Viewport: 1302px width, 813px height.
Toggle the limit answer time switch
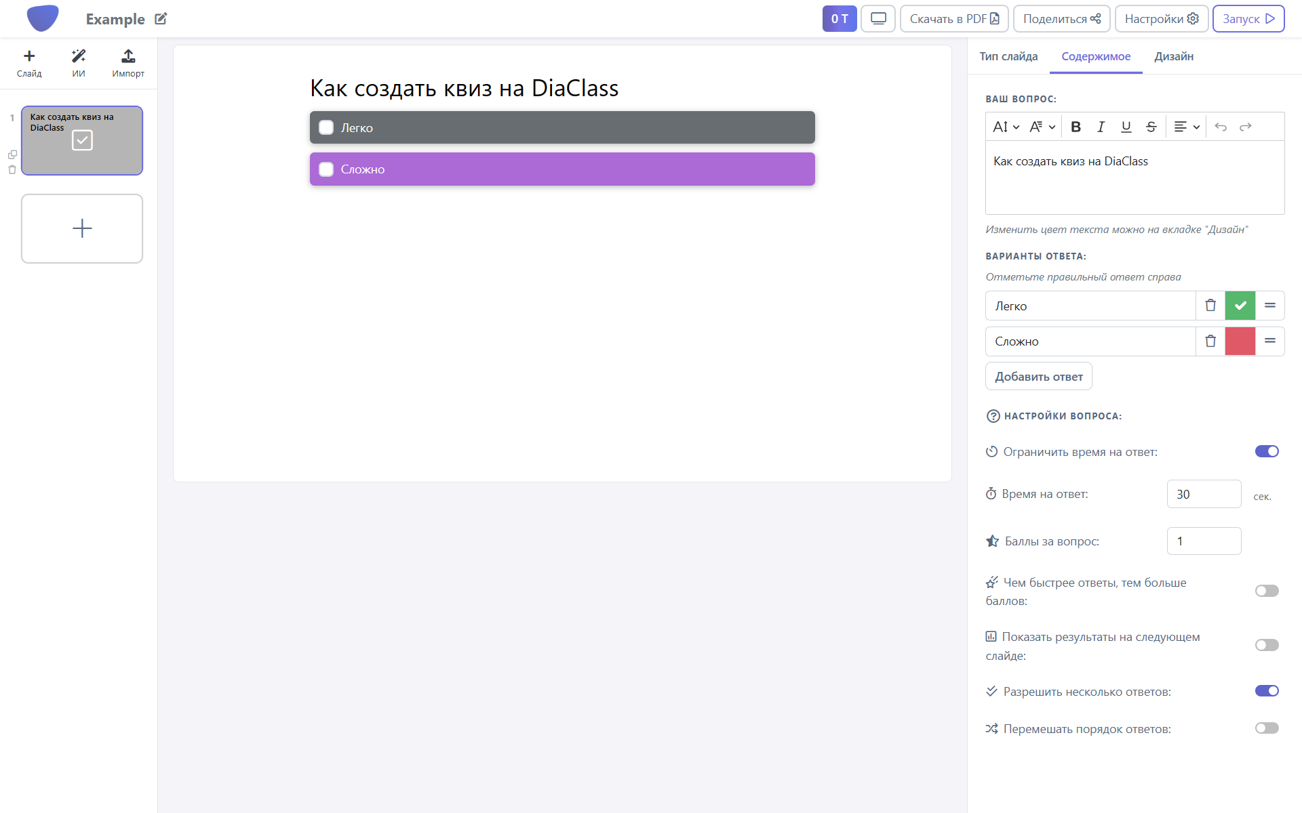[x=1267, y=451]
